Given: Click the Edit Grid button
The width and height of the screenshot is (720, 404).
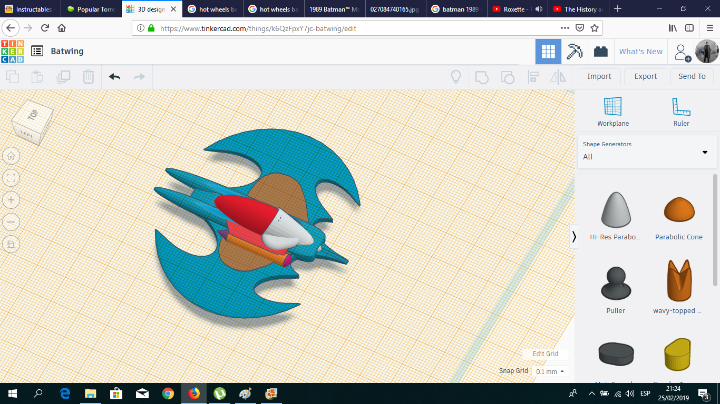Looking at the screenshot, I should [546, 354].
